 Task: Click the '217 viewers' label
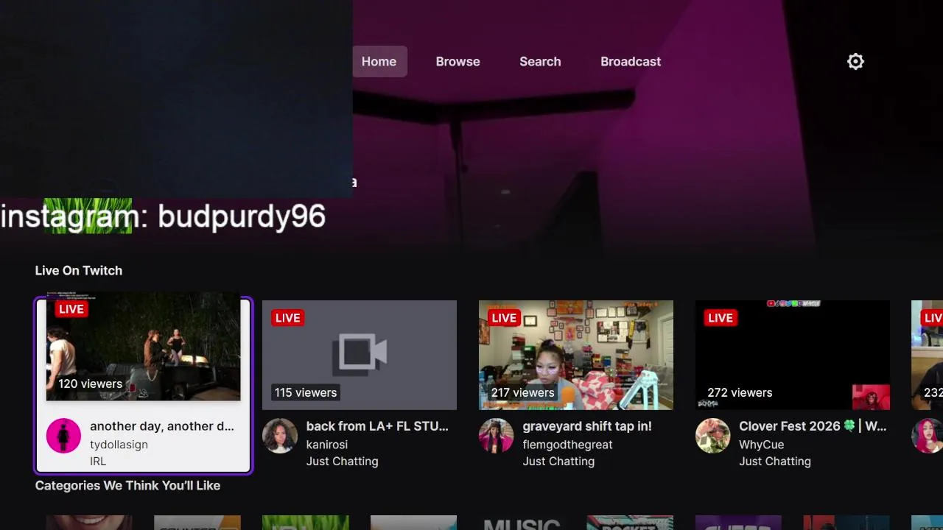pos(522,392)
